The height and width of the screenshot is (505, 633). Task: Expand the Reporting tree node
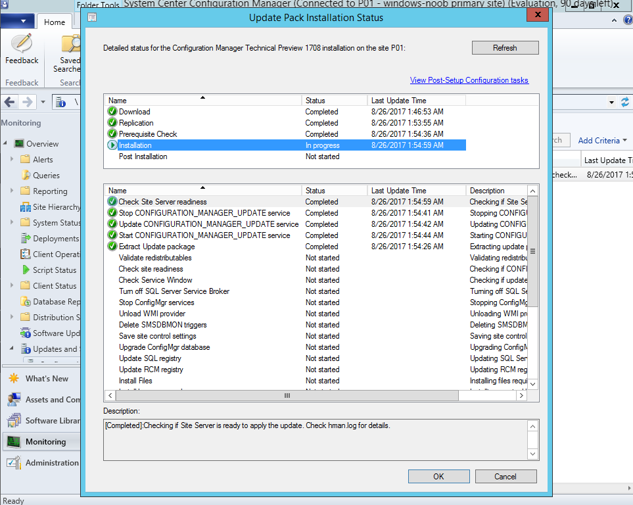[x=12, y=191]
